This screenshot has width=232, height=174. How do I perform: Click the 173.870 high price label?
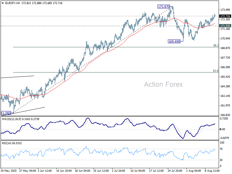point(165,6)
